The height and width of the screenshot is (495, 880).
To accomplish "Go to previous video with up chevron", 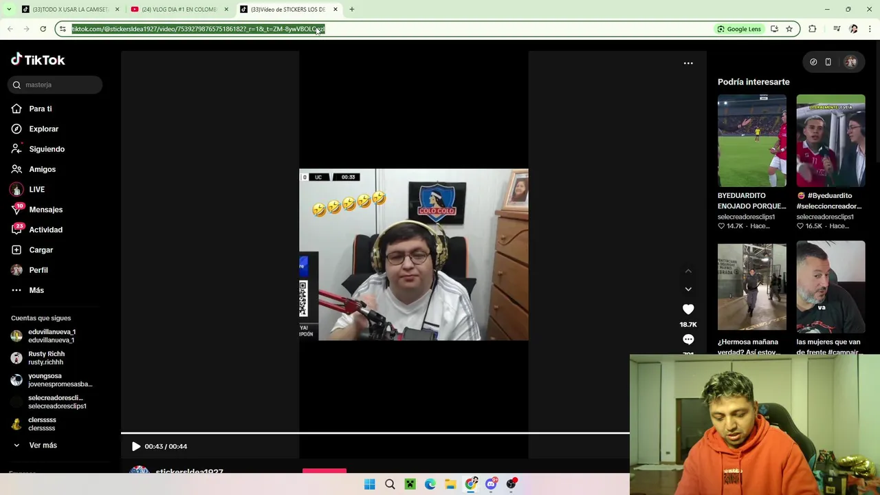I will [x=688, y=272].
